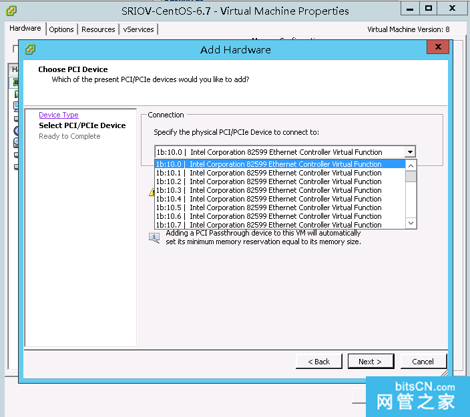The image size is (470, 417).
Task: Switch to the vServices tab
Action: [x=138, y=29]
